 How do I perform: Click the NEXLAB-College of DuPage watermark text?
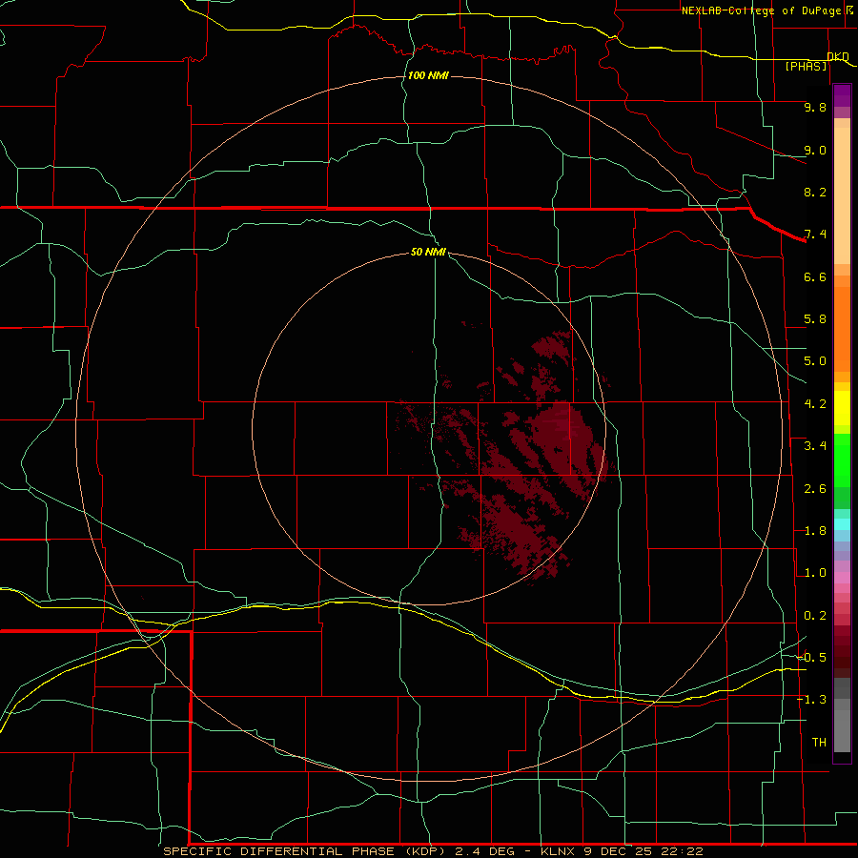click(762, 10)
